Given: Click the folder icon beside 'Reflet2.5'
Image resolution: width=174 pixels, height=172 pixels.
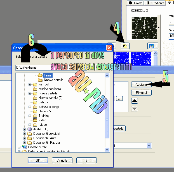Looking at the screenshot, I should [x=35, y=111].
